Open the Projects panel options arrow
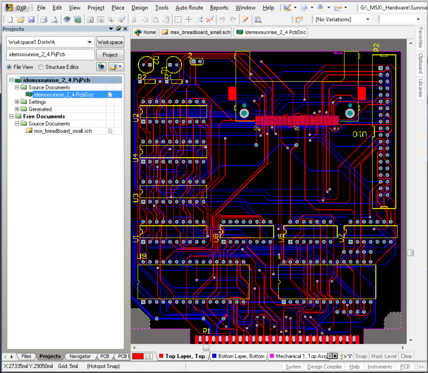The image size is (428, 373). click(111, 29)
